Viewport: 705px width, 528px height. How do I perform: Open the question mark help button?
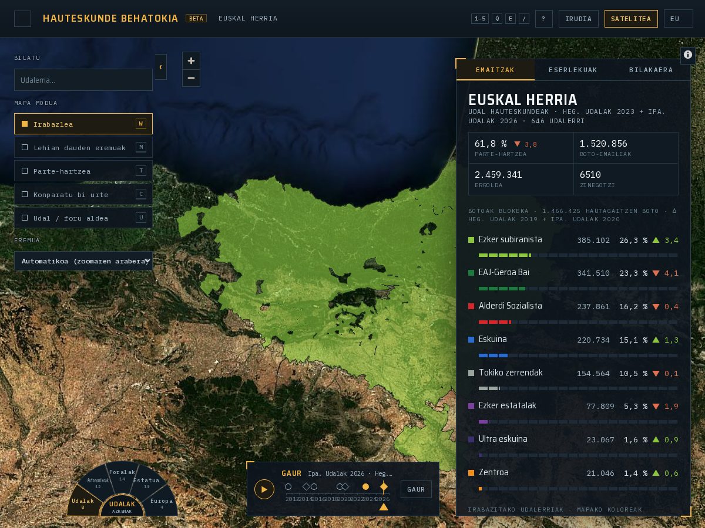(543, 19)
